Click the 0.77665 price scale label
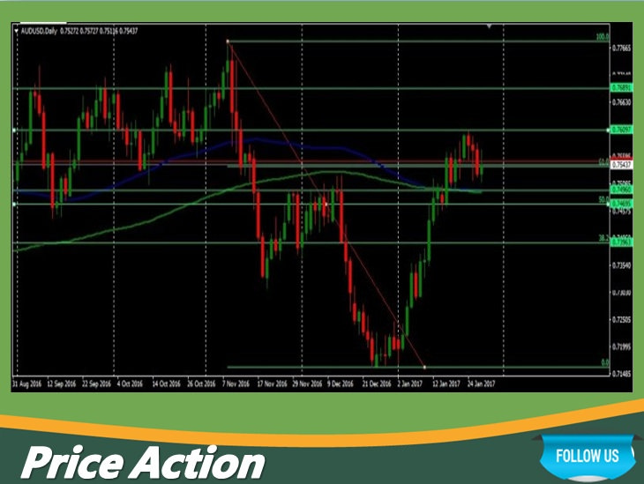 click(x=623, y=50)
